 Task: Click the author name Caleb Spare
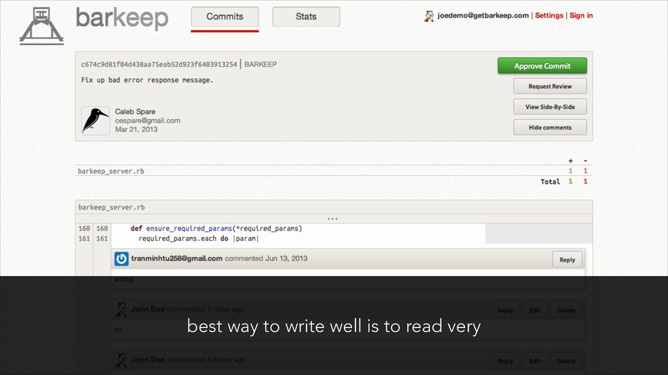point(135,111)
